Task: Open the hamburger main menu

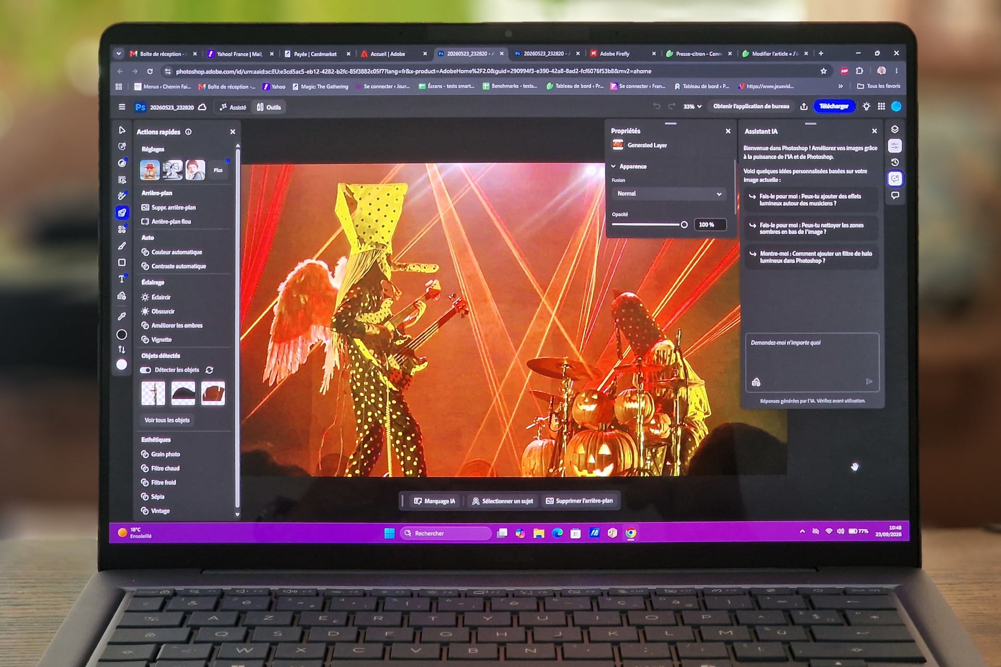Action: [122, 107]
